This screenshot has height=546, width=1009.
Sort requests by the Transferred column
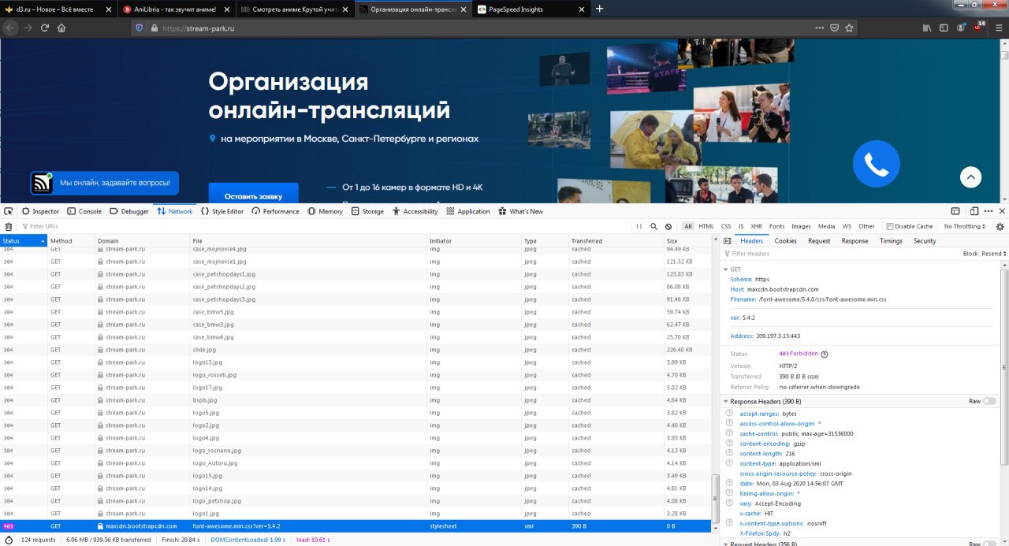pyautogui.click(x=616, y=241)
